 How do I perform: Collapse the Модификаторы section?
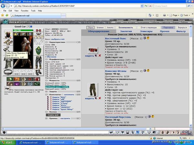(x=46, y=59)
